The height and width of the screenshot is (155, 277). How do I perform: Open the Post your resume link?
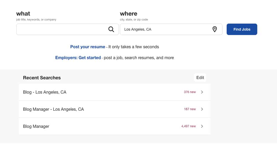pyautogui.click(x=88, y=47)
